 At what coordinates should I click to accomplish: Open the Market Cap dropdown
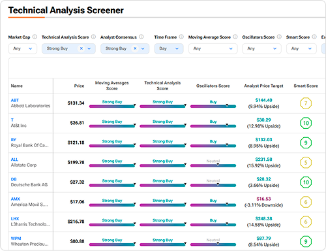[23, 48]
